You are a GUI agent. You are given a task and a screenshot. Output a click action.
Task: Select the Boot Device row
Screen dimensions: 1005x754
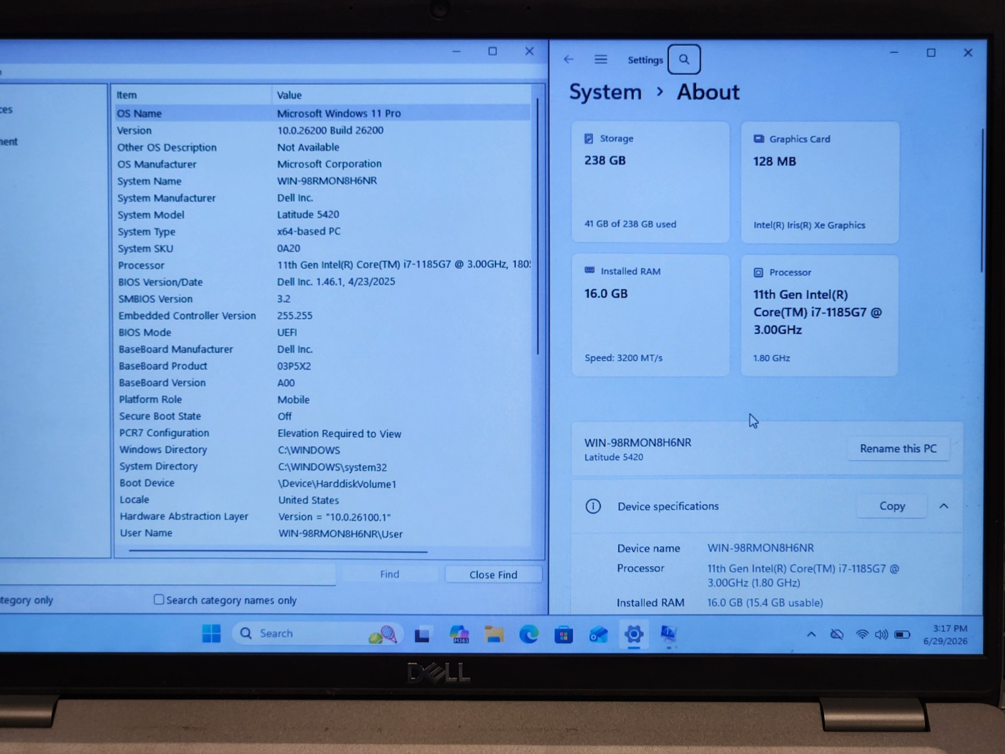pyautogui.click(x=324, y=483)
